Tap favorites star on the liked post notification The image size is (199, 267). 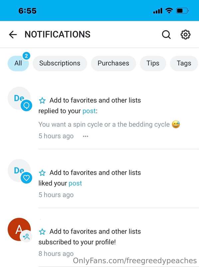coord(42,173)
